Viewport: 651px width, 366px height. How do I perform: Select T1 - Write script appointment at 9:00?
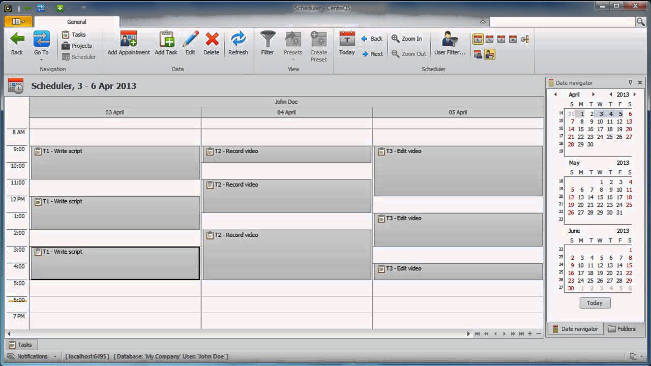[x=115, y=163]
